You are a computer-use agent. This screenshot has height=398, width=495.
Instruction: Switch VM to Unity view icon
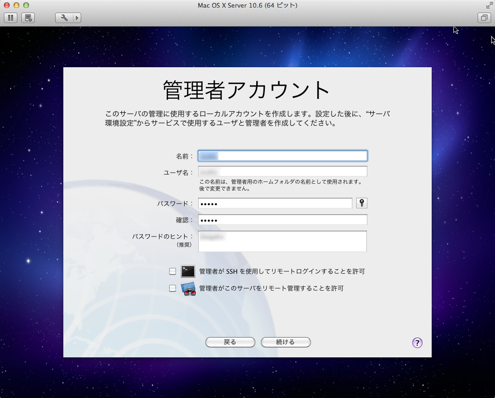point(484,18)
